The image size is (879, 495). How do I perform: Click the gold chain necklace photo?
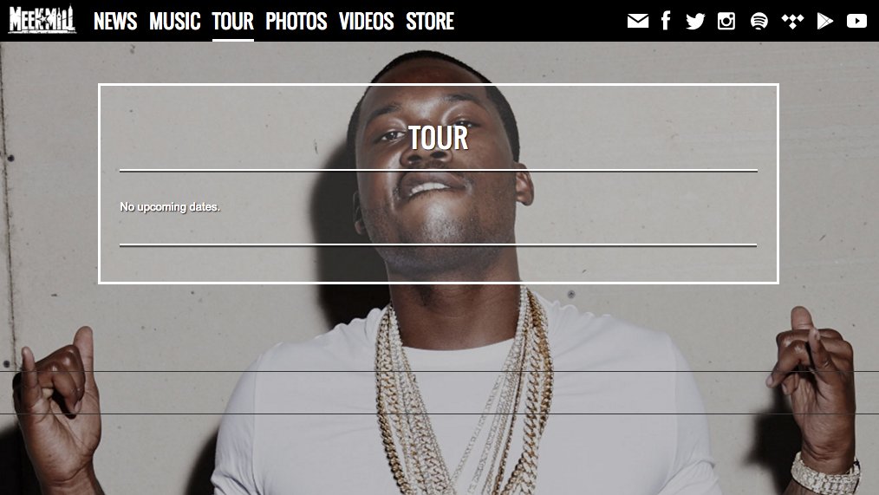pos(463,393)
